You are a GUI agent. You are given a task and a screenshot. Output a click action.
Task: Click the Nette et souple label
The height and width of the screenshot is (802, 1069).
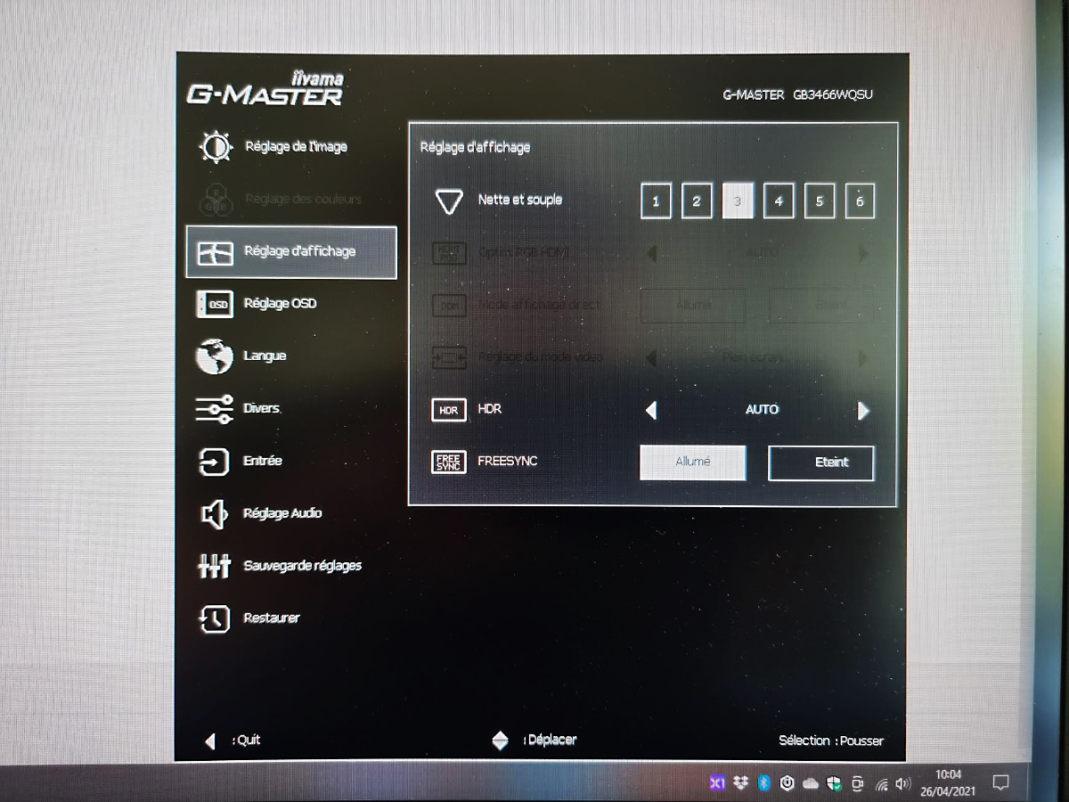coord(520,200)
